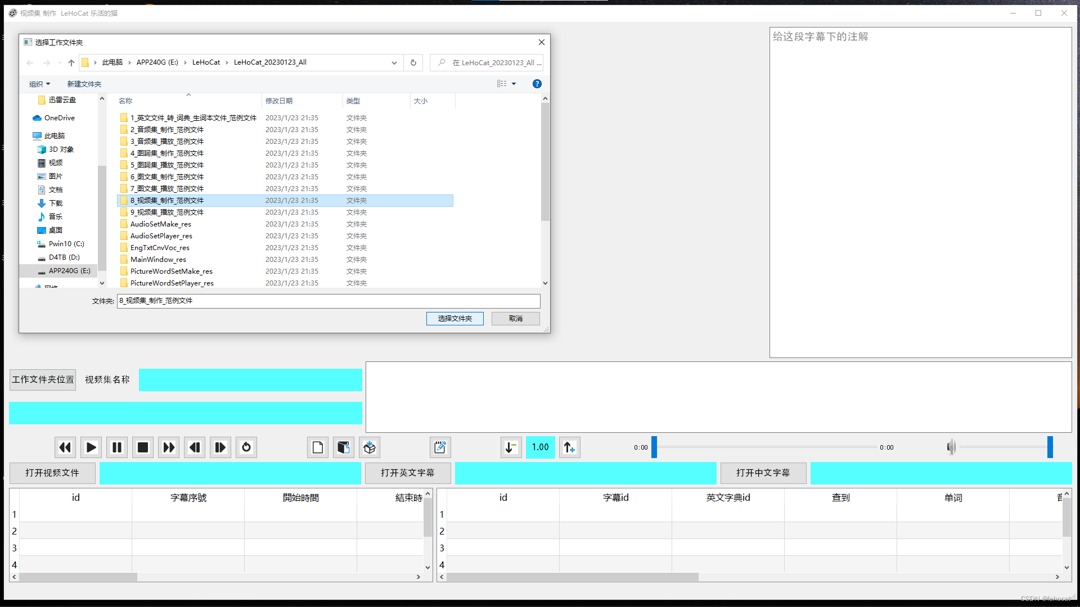Click the stop button in transport controls

tap(142, 447)
